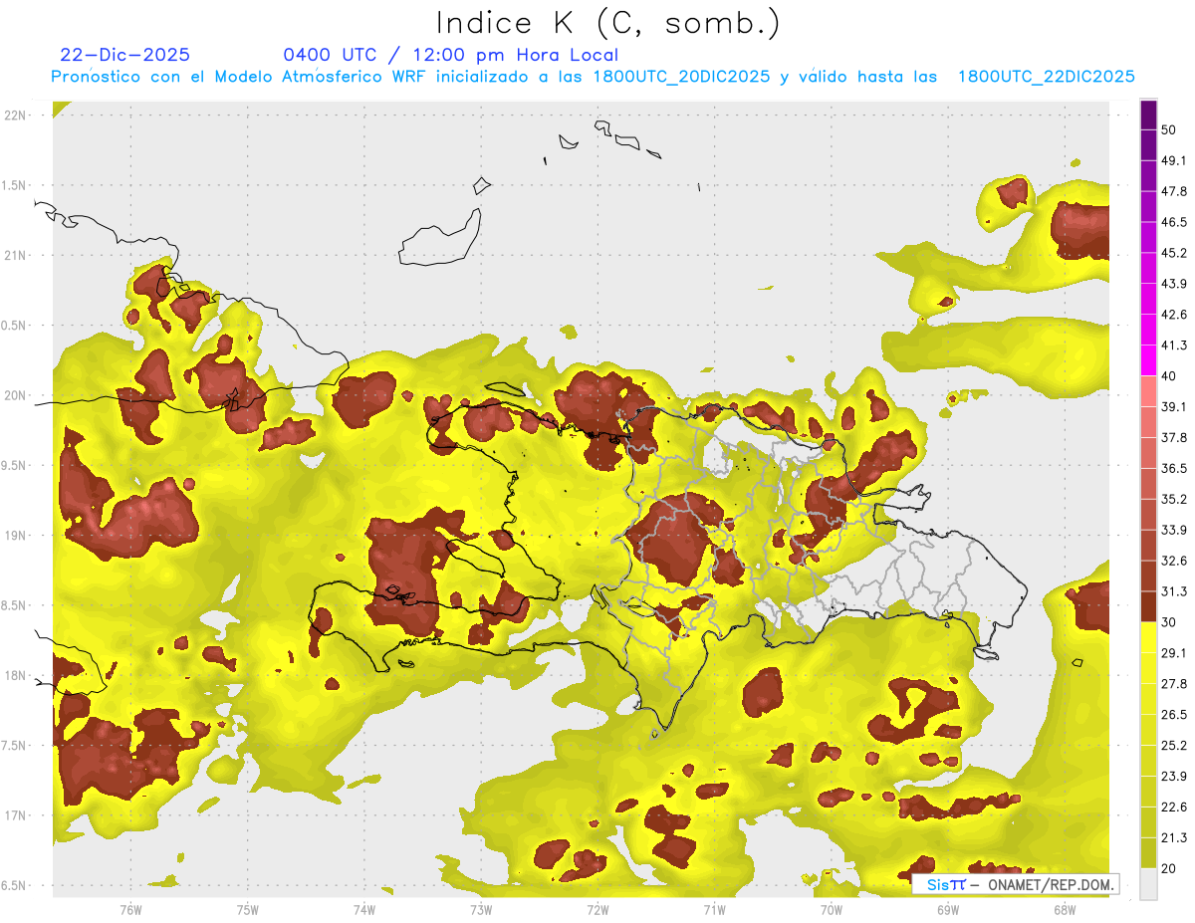The height and width of the screenshot is (923, 1195).
Task: Click the "74W" longitude axis label
Action: (363, 910)
